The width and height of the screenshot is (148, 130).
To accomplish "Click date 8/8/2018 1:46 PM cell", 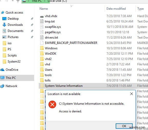I will click(118, 80).
